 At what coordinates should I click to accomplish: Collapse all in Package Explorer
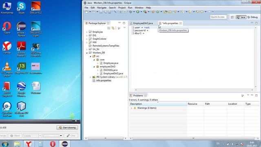(x=109, y=28)
